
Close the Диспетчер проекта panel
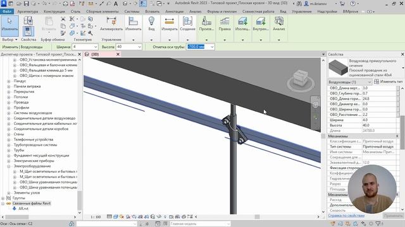[79, 54]
